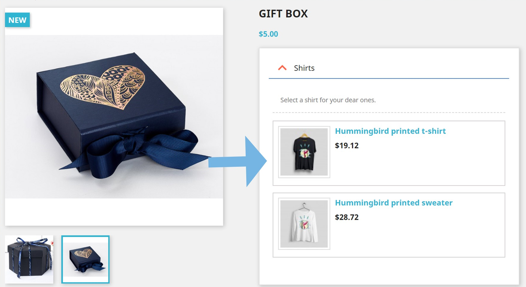Click the 'Select a shirt' description text

point(328,100)
